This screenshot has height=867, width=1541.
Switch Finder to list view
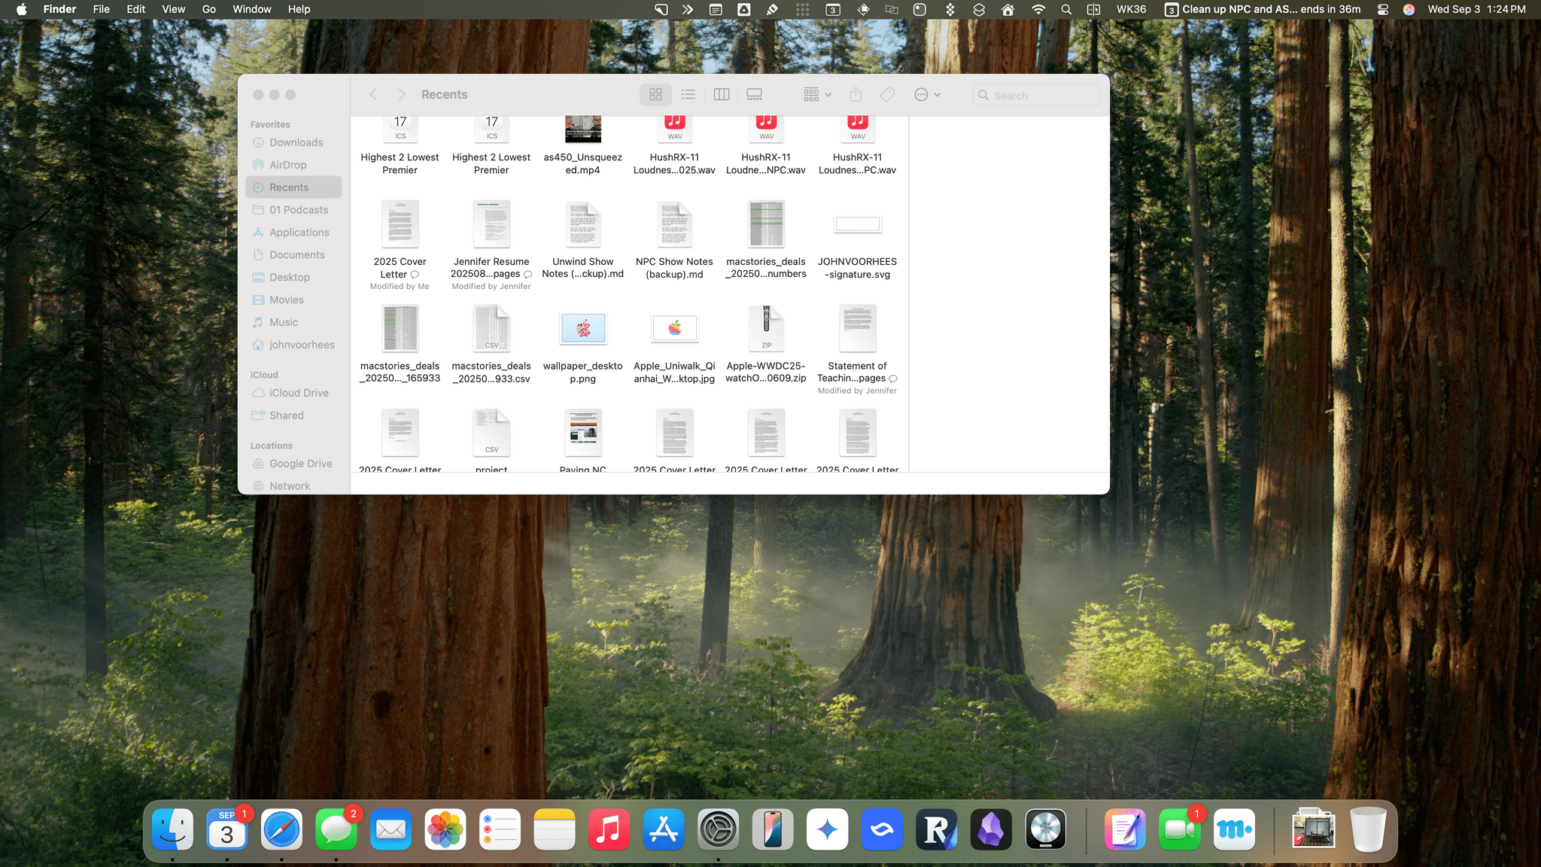pos(688,95)
